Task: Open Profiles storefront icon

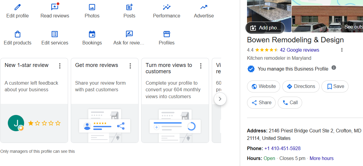Action: point(167,34)
